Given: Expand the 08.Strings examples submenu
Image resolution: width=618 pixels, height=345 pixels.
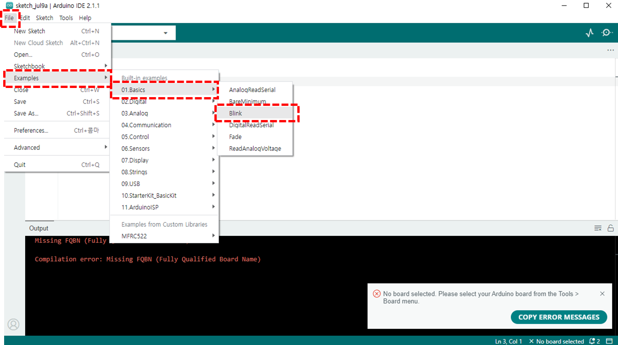Looking at the screenshot, I should tap(164, 172).
